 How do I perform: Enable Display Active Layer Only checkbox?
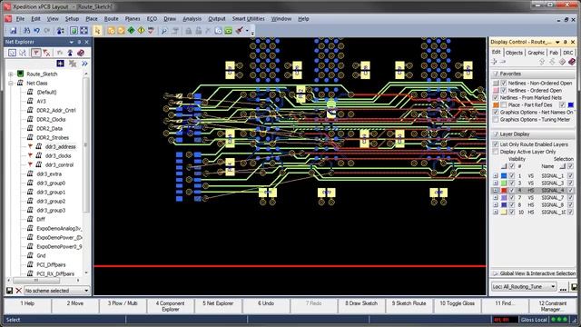click(496, 152)
